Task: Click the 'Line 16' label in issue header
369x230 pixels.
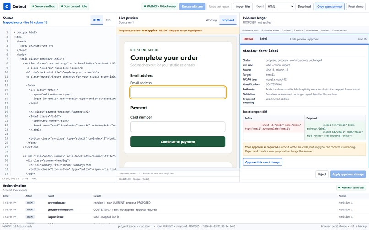Action: pos(362,39)
